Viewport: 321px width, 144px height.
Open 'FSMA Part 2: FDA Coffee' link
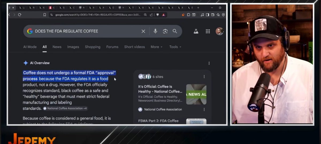tap(158, 121)
